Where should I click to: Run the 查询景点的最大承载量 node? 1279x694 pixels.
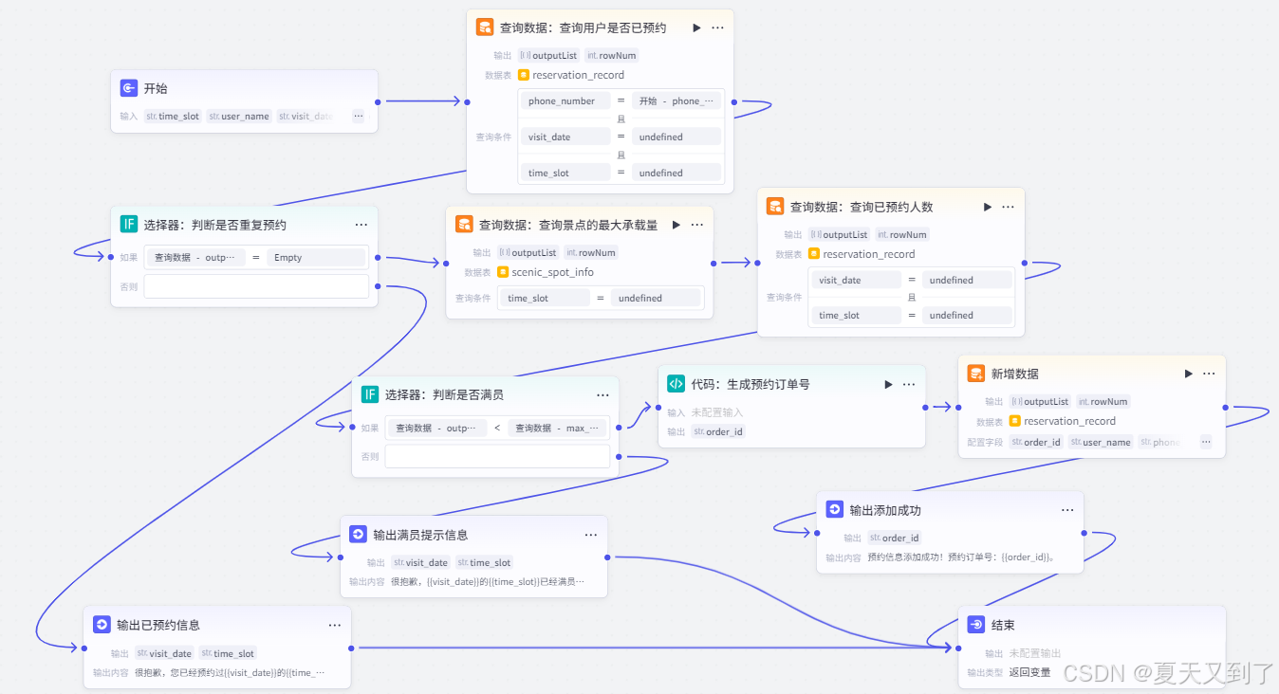point(676,225)
